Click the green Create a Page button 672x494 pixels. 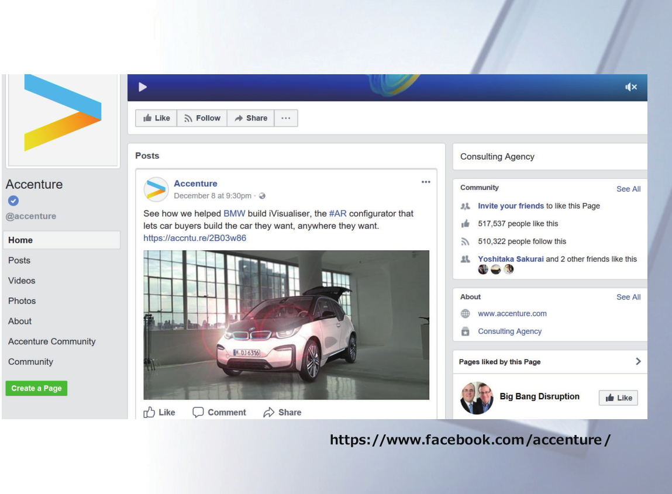pyautogui.click(x=36, y=388)
